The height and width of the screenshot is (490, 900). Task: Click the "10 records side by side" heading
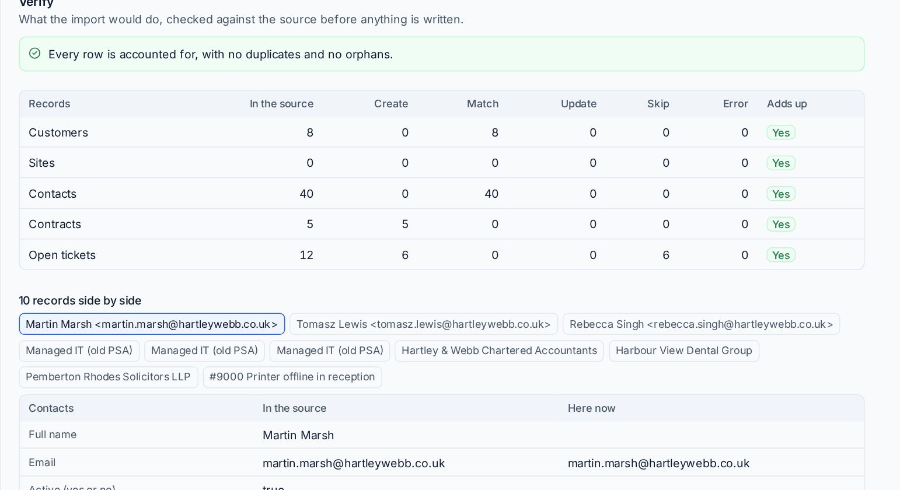tap(80, 300)
